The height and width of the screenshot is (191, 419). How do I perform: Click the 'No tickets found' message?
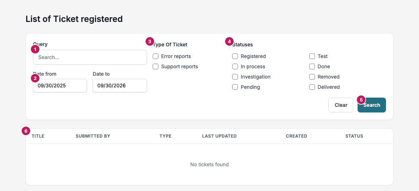209,164
